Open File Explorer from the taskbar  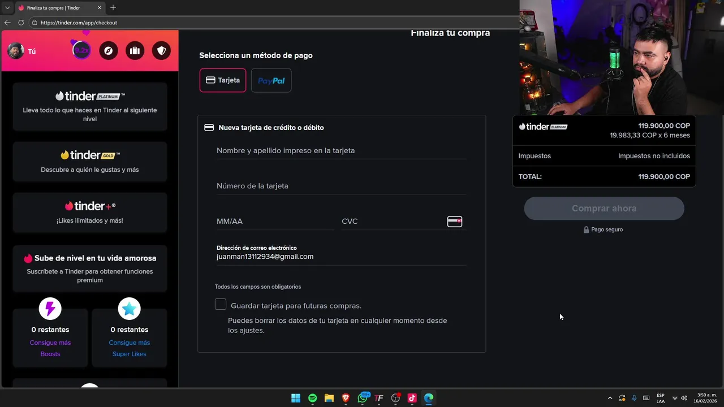click(x=329, y=398)
